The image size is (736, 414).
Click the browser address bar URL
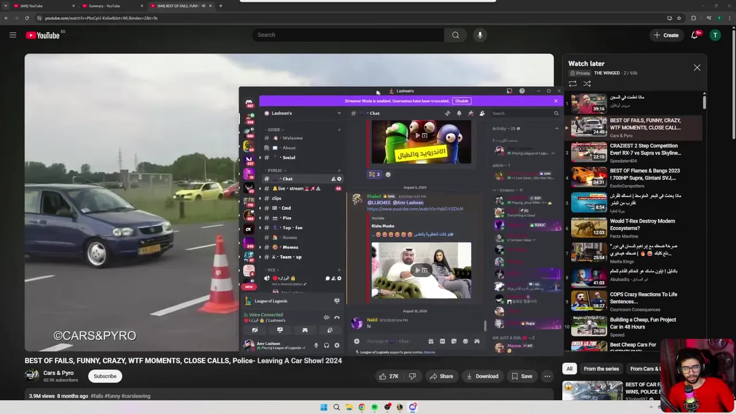pyautogui.click(x=101, y=18)
